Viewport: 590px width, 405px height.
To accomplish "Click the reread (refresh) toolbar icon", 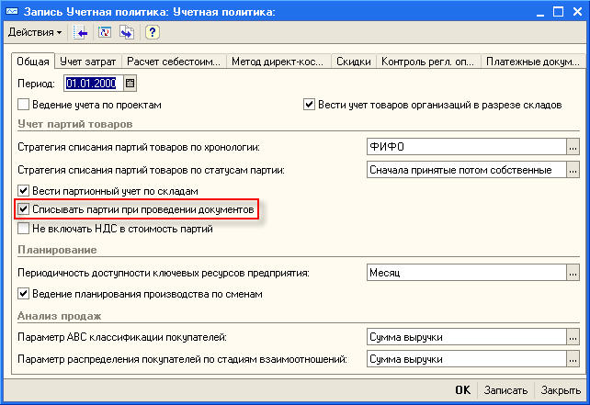I will click(x=105, y=32).
